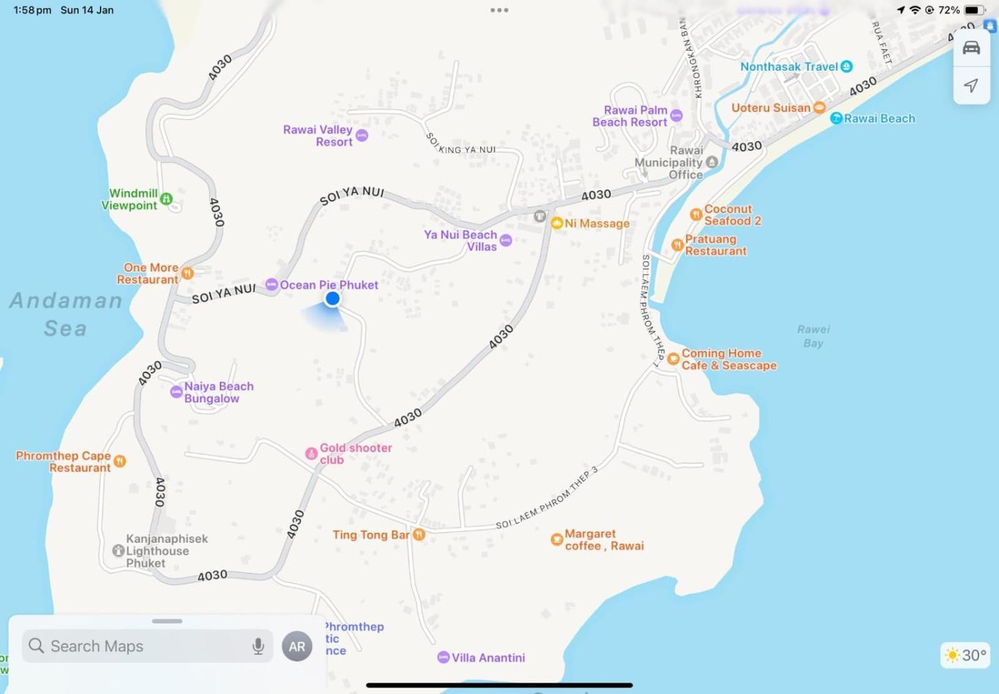
Task: Select Phromthep Cape Restaurant pin
Action: [x=120, y=461]
